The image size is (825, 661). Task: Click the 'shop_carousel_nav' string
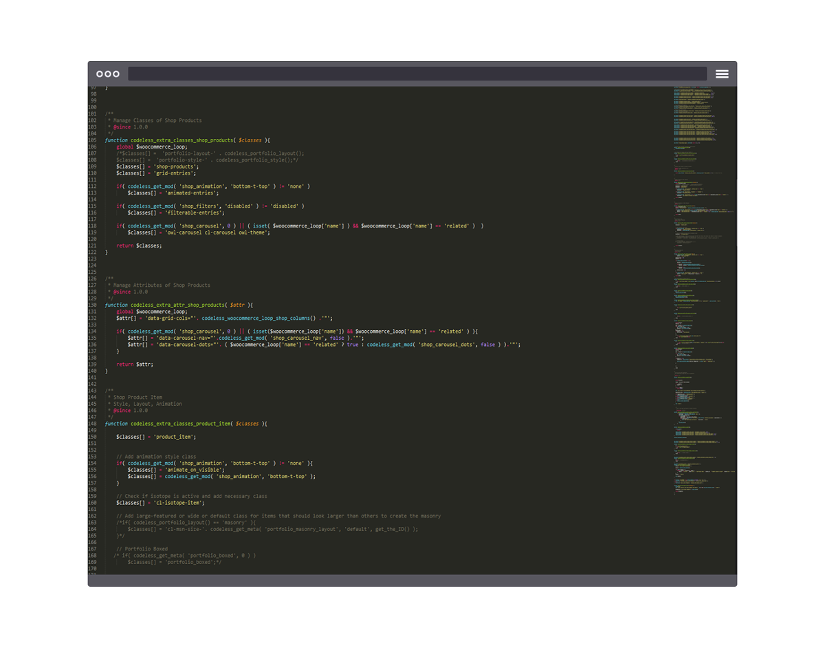pos(300,338)
